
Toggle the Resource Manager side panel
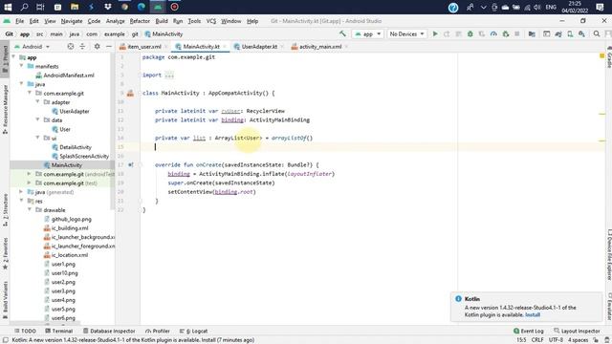[x=5, y=109]
